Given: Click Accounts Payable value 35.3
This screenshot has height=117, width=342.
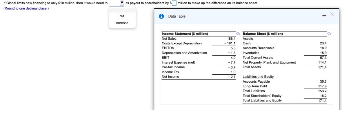Looking at the screenshot, I should 323,82.
